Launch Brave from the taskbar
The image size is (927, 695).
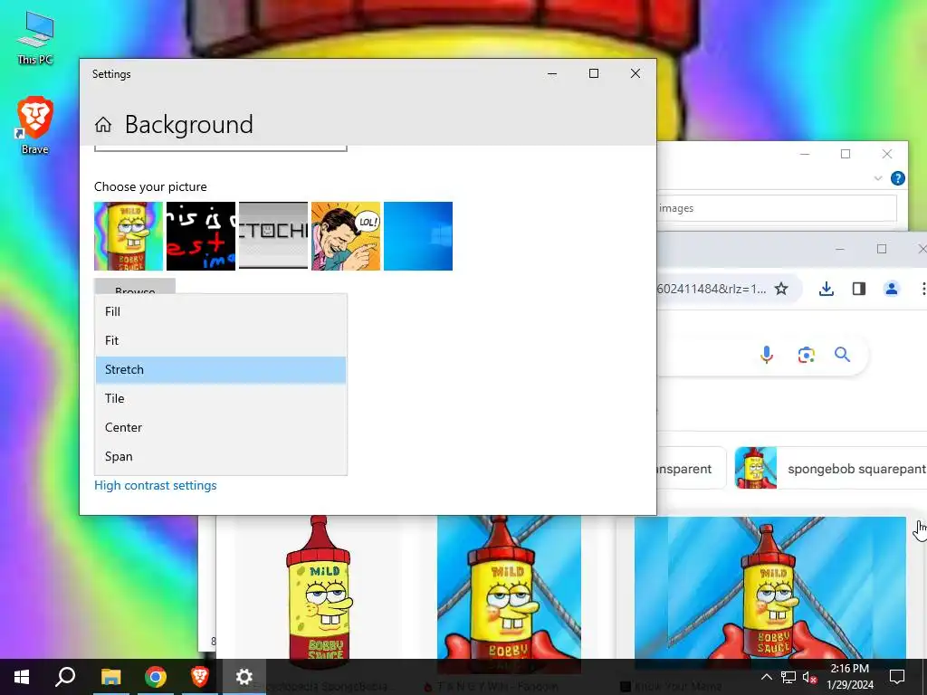tap(200, 677)
